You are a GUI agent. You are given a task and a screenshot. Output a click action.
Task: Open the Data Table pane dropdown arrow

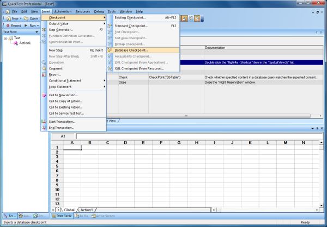click(x=312, y=129)
